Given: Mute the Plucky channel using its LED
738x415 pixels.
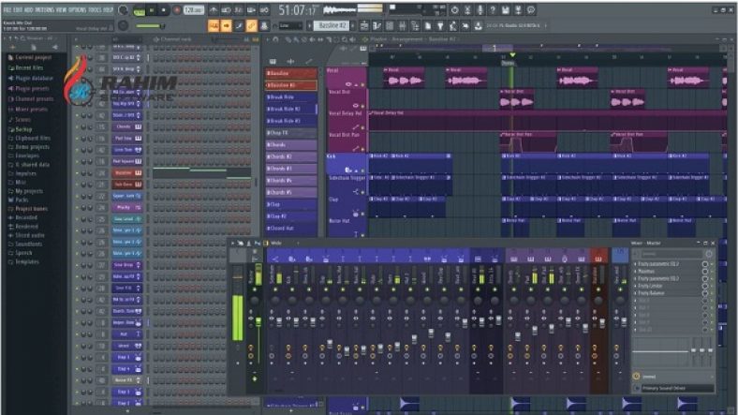Looking at the screenshot, I should click(77, 208).
